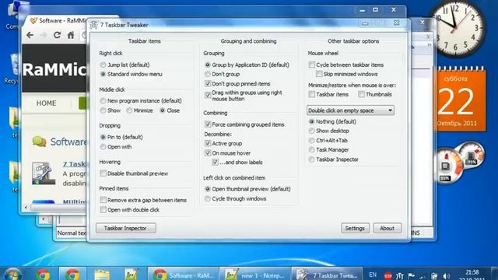498x280 pixels.
Task: Reload page in Chrome window
Action: [x=57, y=35]
